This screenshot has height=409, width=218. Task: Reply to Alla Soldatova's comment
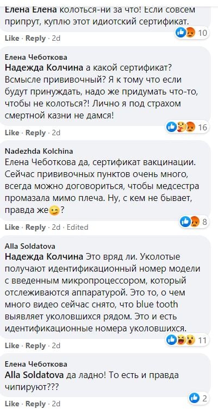pos(36,345)
